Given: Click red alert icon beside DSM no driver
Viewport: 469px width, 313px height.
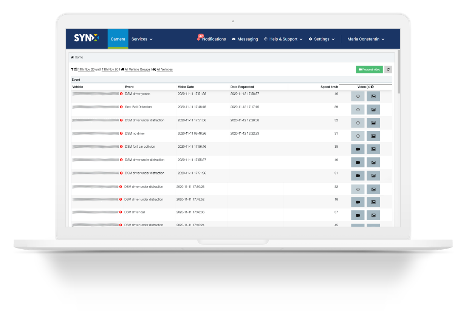Looking at the screenshot, I should pyautogui.click(x=121, y=133).
